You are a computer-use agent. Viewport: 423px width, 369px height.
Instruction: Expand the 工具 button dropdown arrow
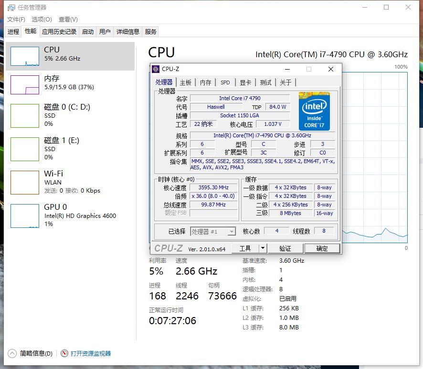click(263, 248)
